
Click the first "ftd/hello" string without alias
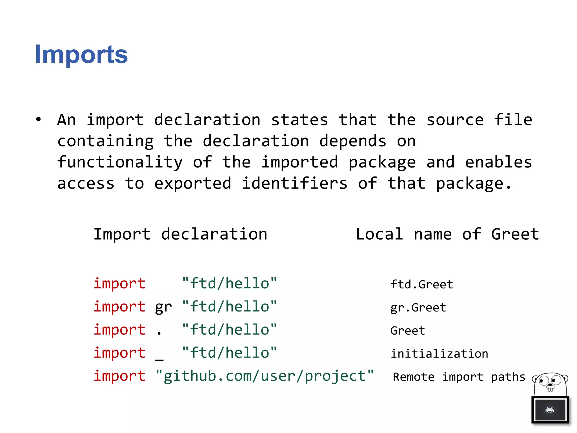[229, 283]
